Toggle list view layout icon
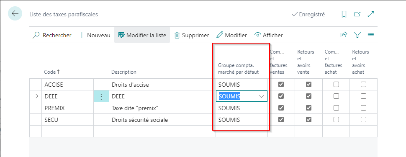 coord(371,35)
